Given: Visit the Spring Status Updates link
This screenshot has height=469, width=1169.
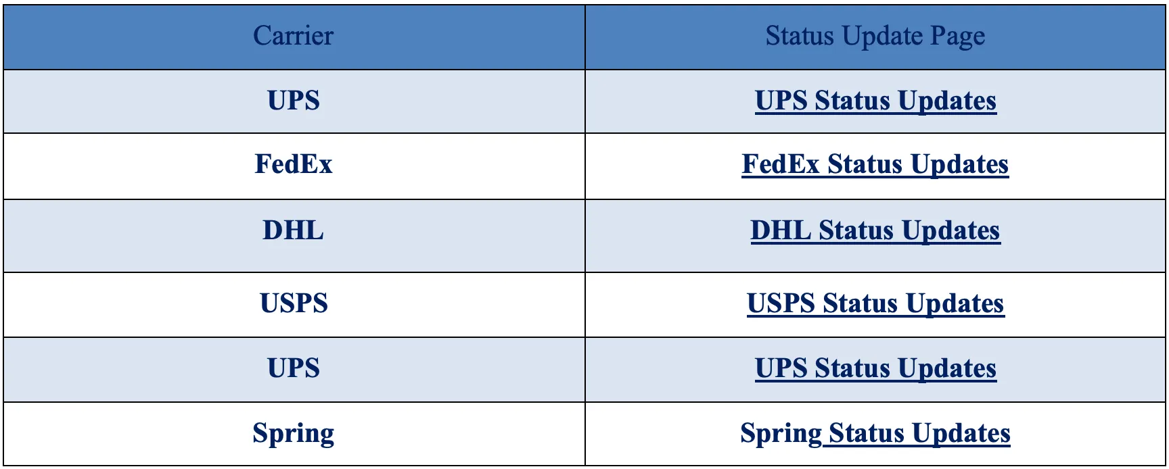Looking at the screenshot, I should coord(875,433).
